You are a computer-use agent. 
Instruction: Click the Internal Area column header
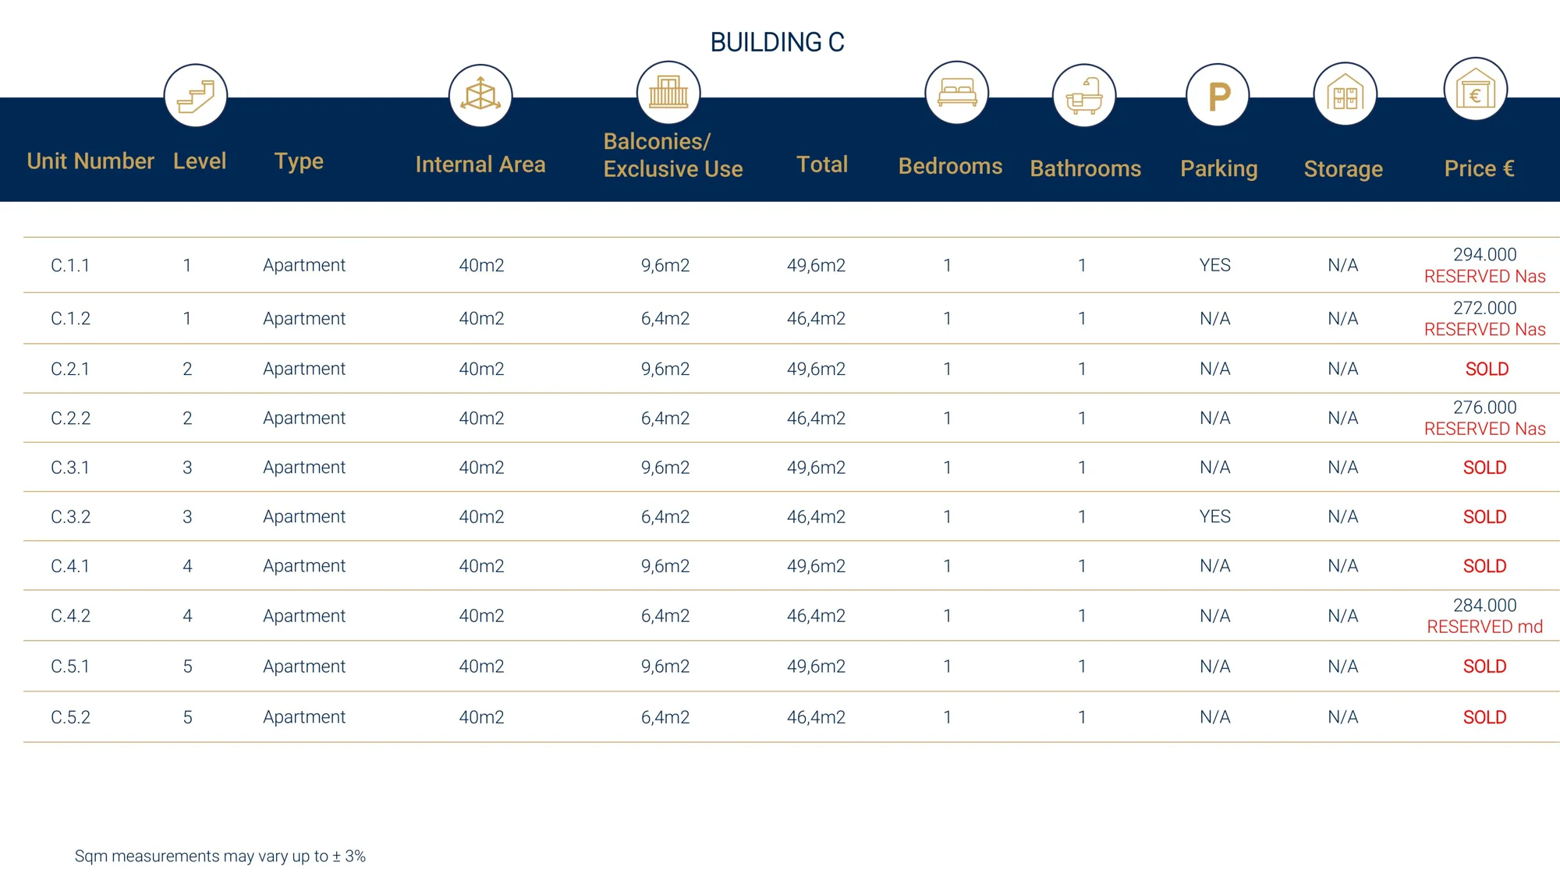480,164
